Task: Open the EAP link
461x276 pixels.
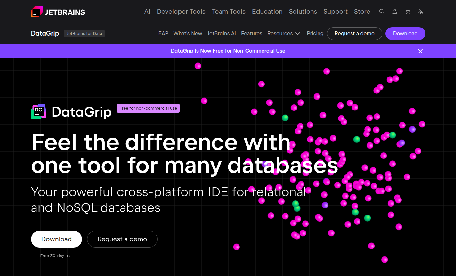Action: click(163, 33)
